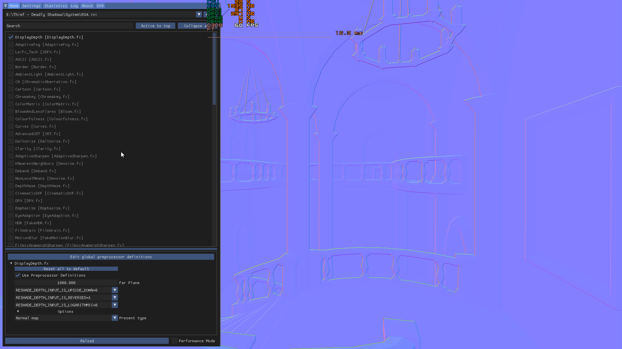Open the RESHADE_DEPTH_INPUT_IS_UPSIDE_DOWN dropdown
This screenshot has height=349, width=622.
pyautogui.click(x=115, y=290)
